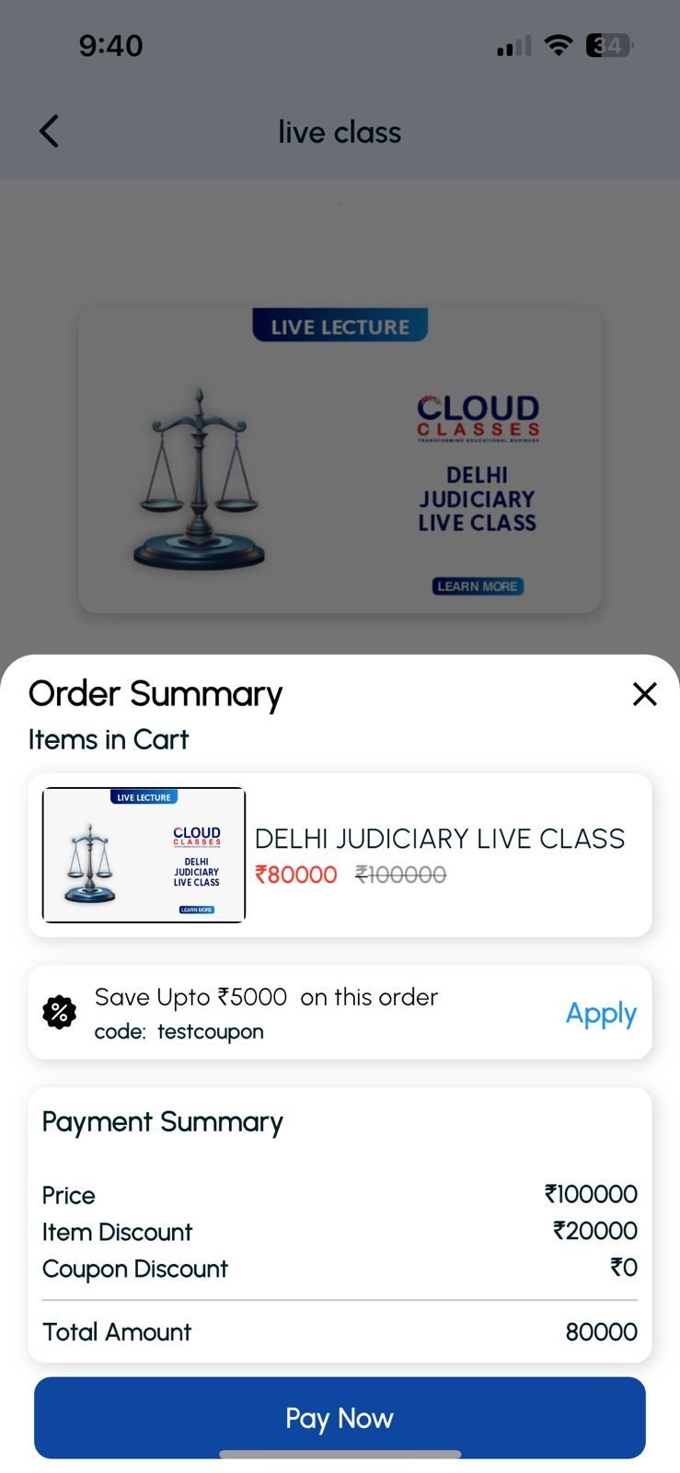Click the coupon percent badge icon
Screen dimensions: 680x1473
pos(60,1013)
